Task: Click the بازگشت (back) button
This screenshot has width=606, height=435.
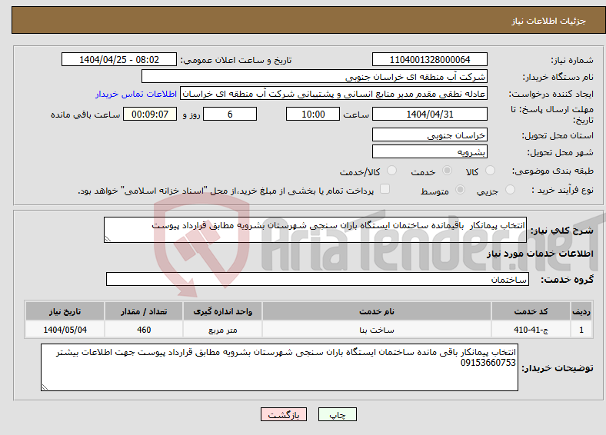Action: pos(284,414)
